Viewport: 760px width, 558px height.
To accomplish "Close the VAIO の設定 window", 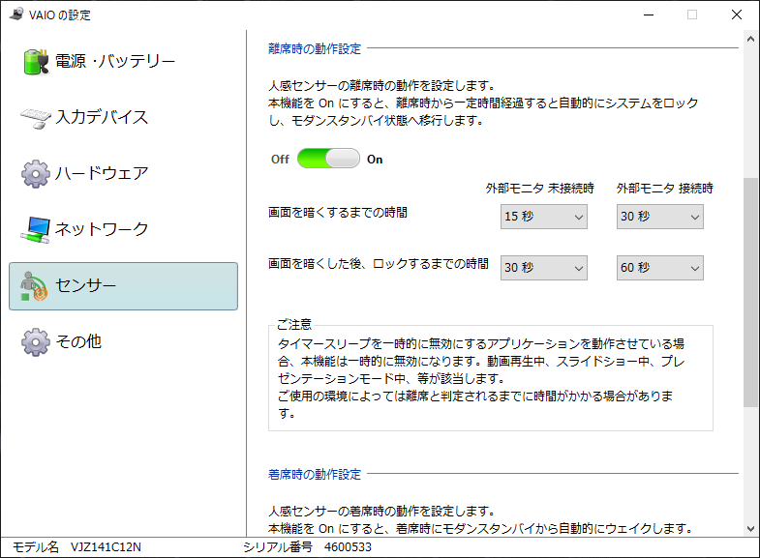I will [736, 15].
